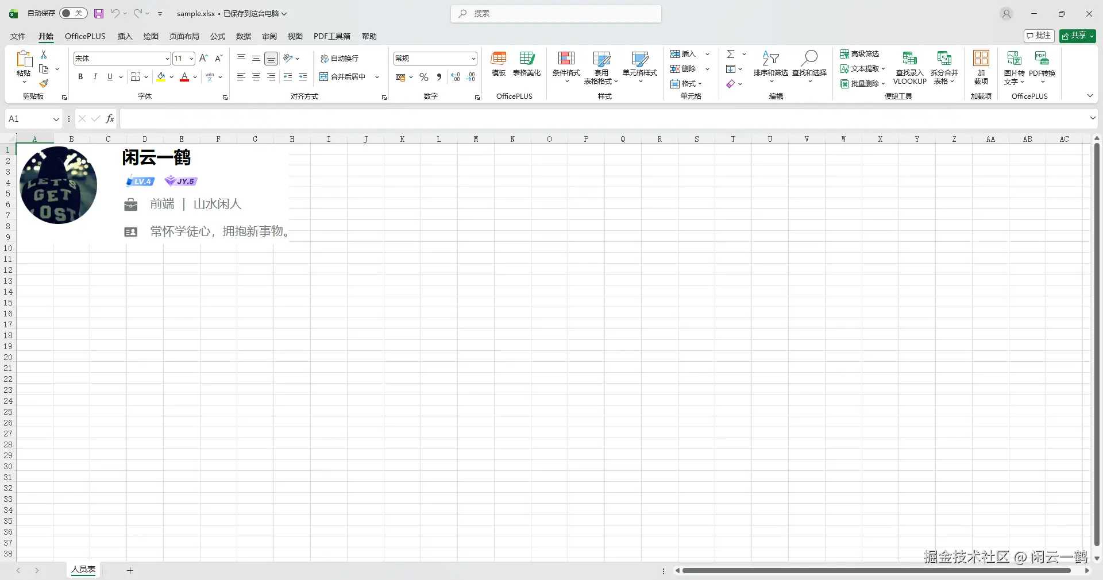This screenshot has width=1103, height=580.
Task: Click the 批量删除 batch delete button
Action: [862, 84]
